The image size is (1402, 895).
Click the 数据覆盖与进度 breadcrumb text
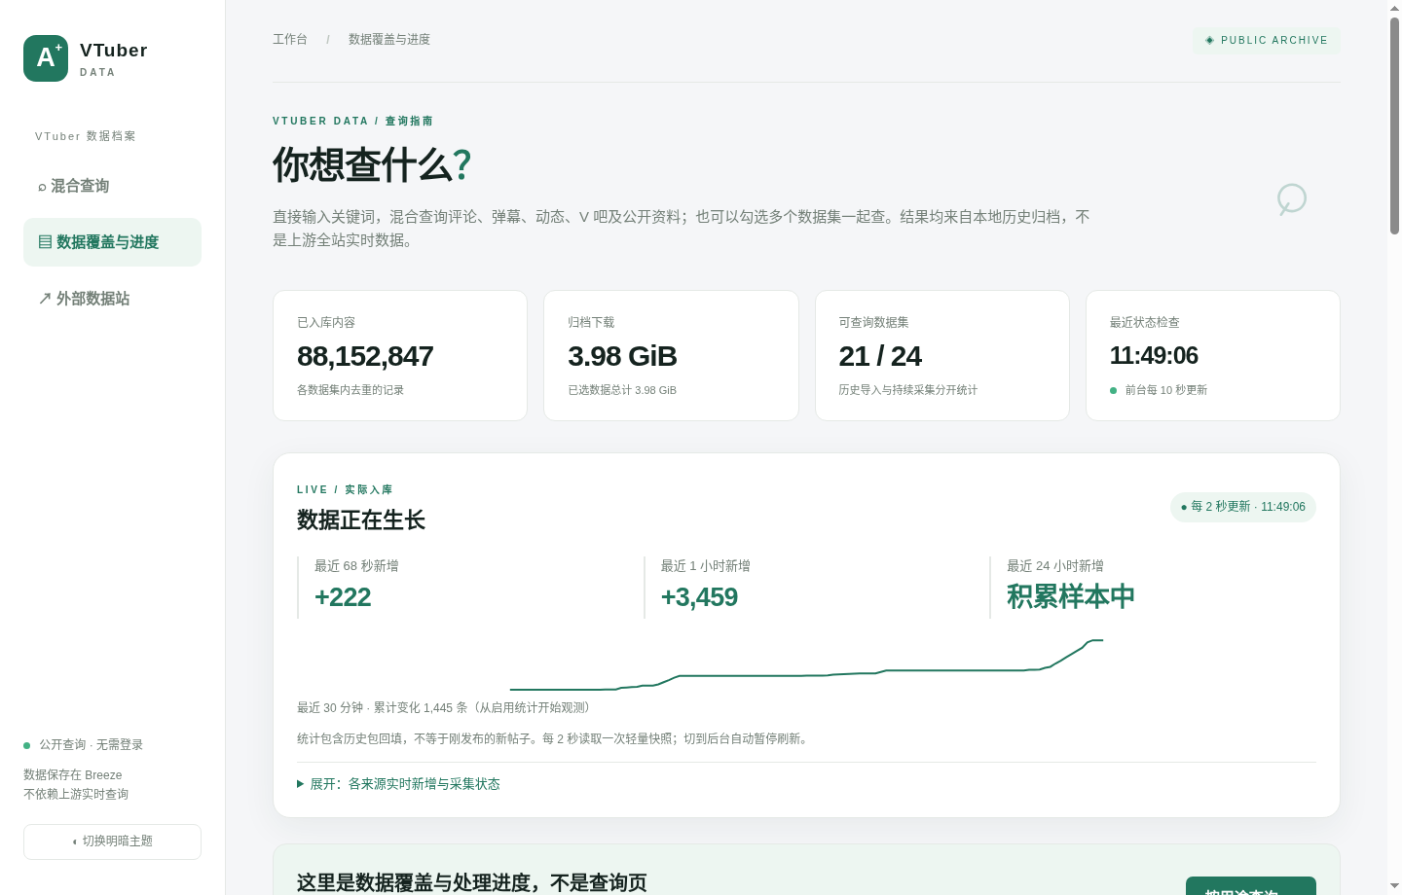pyautogui.click(x=389, y=40)
